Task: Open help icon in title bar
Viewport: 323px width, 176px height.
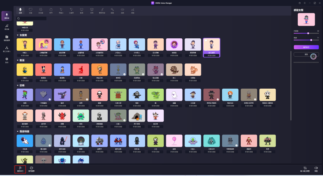Action: point(300,3)
